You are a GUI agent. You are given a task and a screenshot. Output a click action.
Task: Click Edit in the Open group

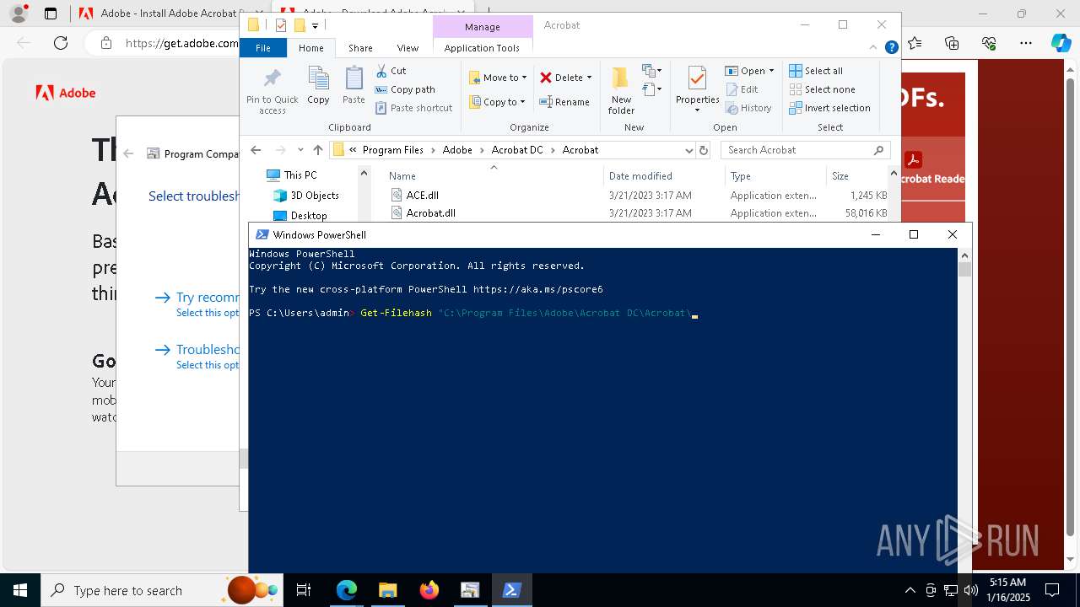[741, 89]
